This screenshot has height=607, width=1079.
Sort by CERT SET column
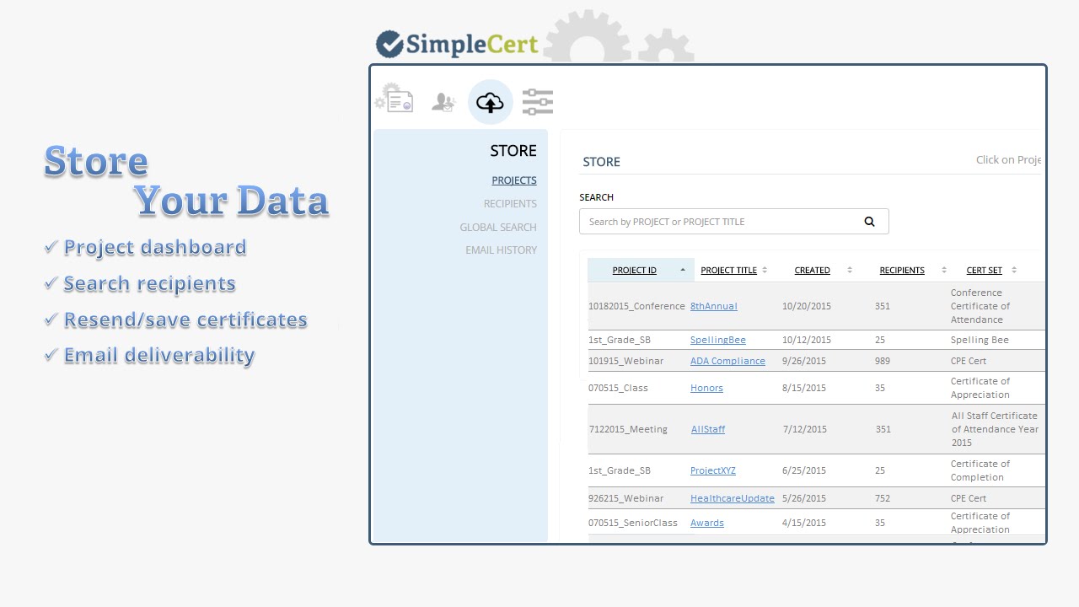point(985,271)
